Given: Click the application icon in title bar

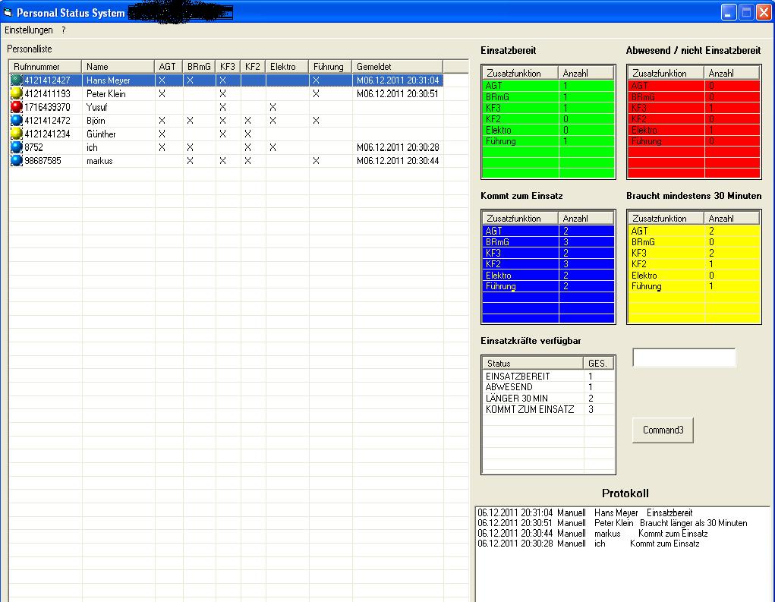Looking at the screenshot, I should (8, 12).
